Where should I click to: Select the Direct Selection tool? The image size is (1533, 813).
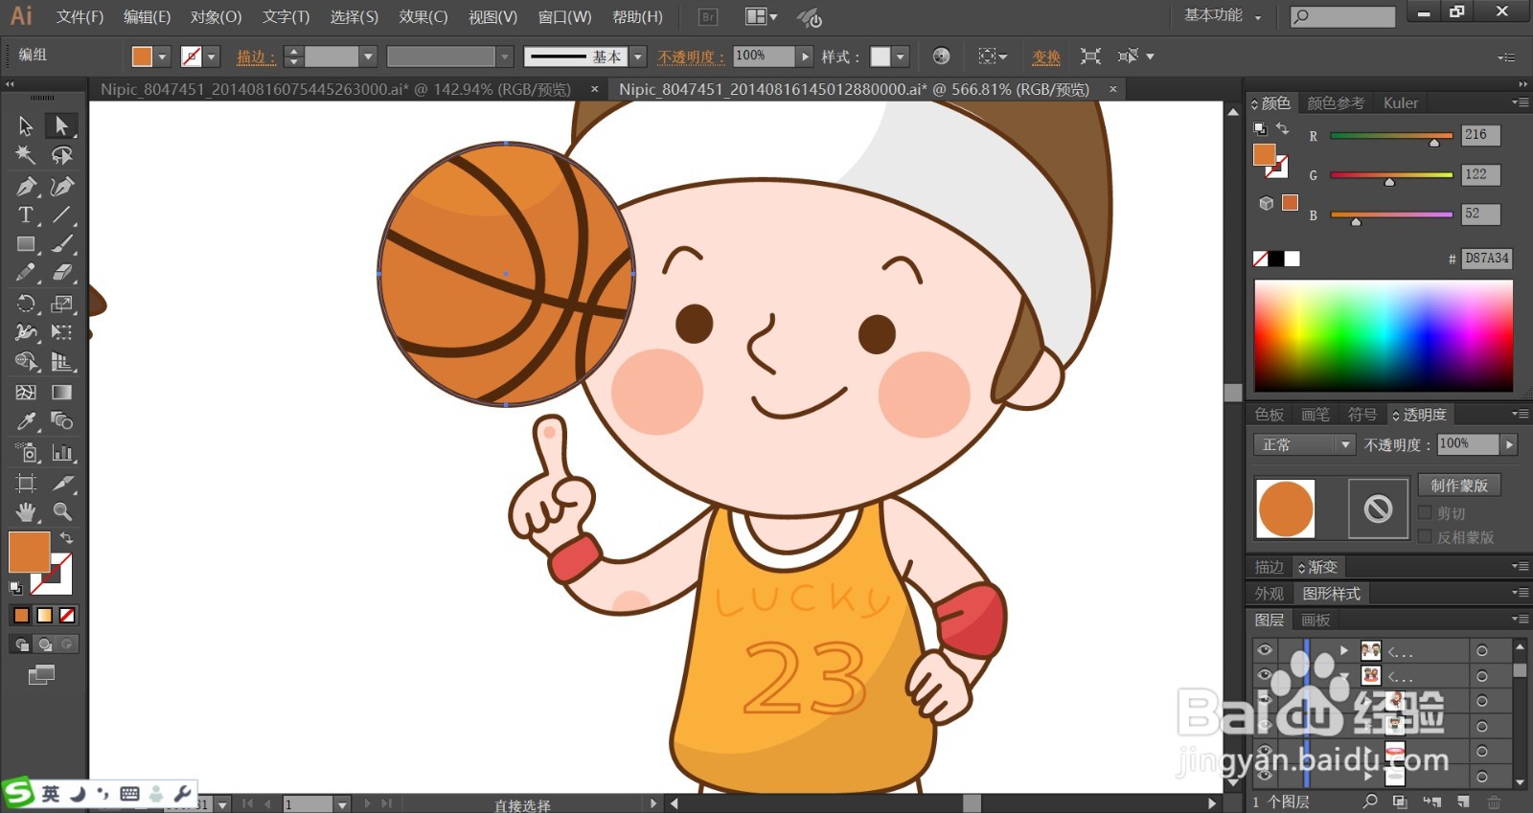tap(61, 125)
